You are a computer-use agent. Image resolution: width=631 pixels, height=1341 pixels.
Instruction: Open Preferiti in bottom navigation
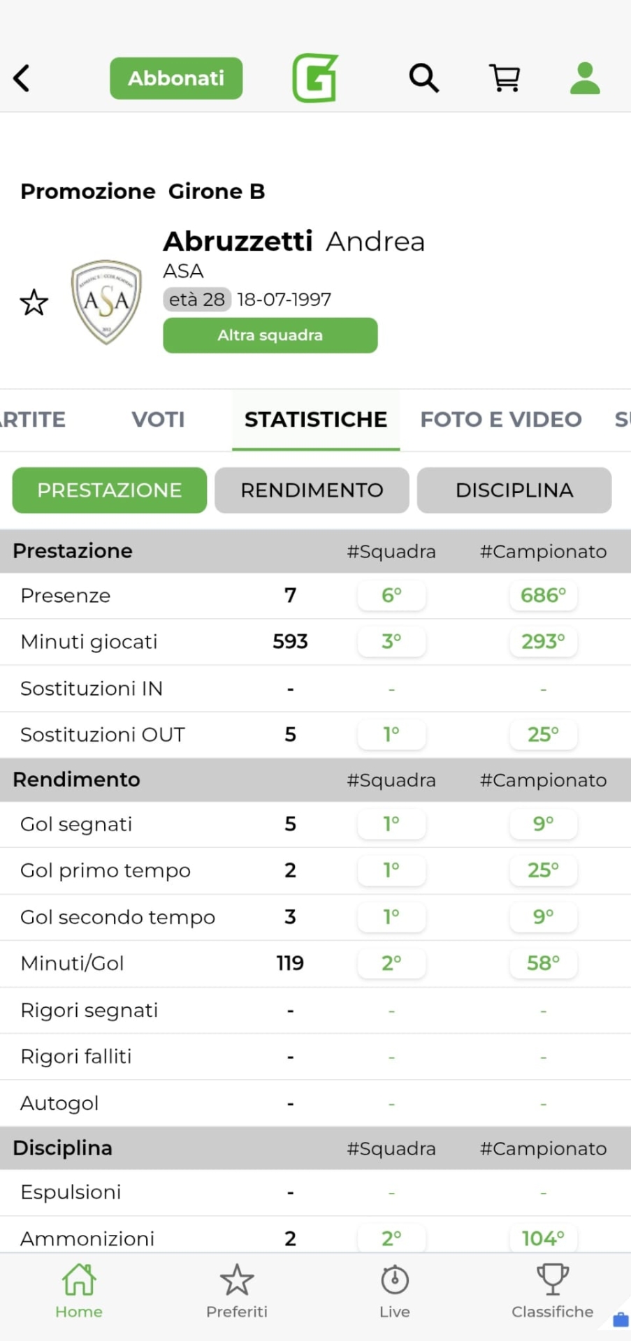[237, 1291]
